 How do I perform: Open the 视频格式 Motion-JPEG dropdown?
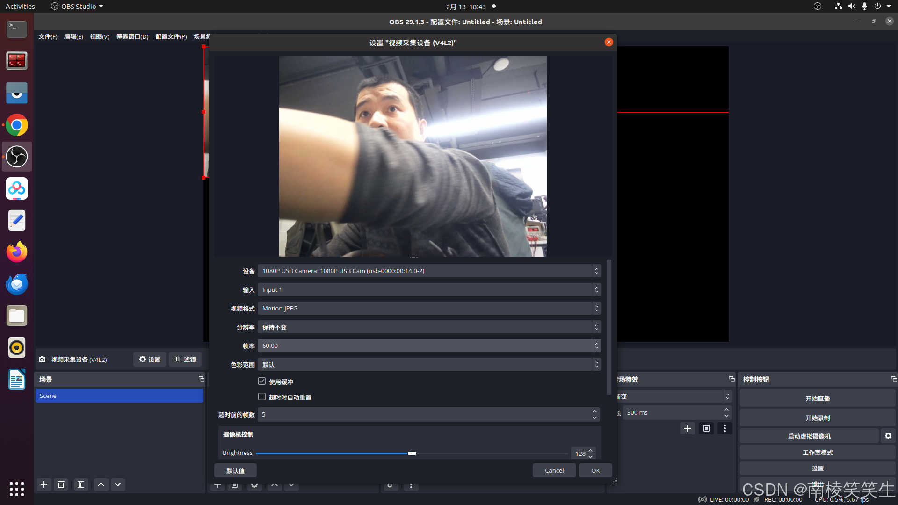point(429,308)
